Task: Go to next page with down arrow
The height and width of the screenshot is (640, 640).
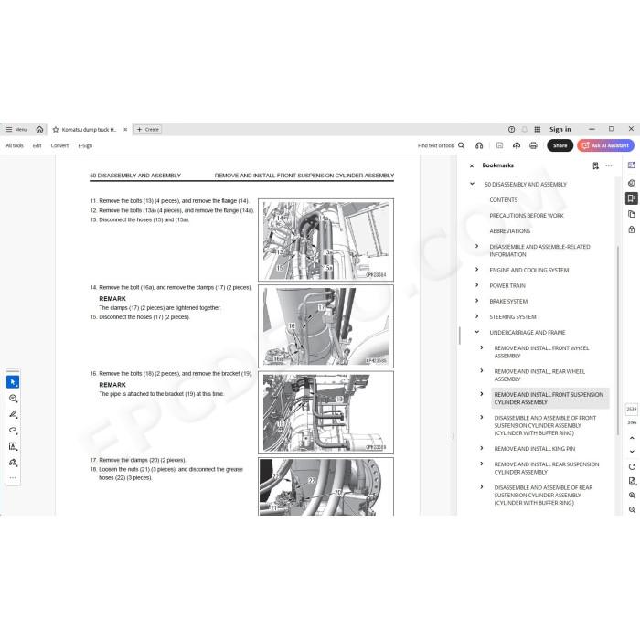Action: [632, 452]
